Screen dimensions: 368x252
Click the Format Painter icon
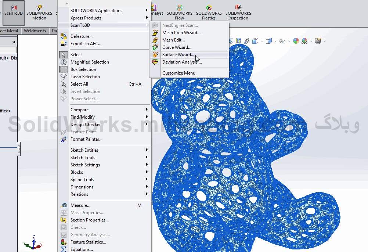(x=64, y=139)
